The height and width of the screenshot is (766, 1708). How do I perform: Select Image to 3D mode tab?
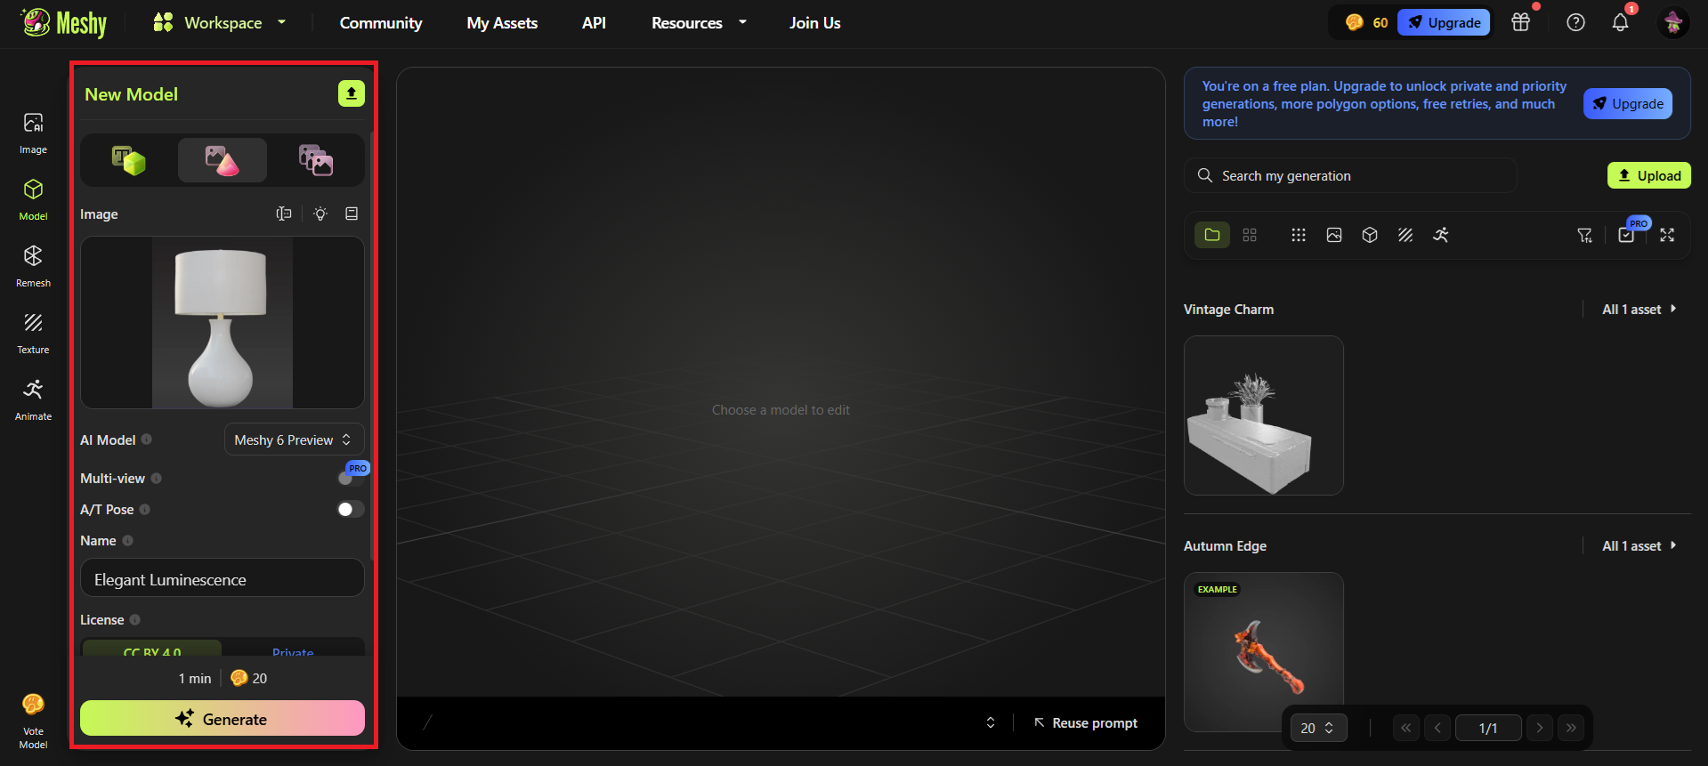click(x=223, y=160)
